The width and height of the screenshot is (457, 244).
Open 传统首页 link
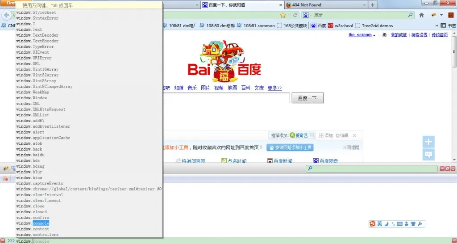(440, 35)
